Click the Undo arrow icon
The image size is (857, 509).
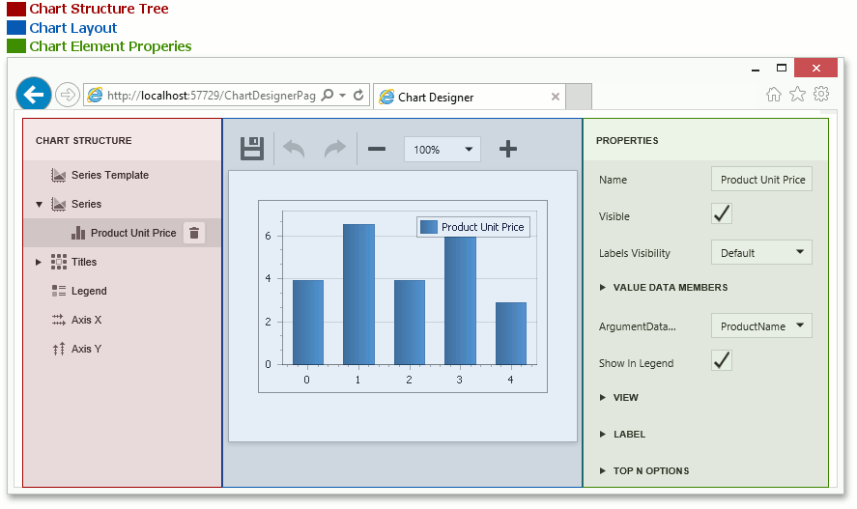(294, 149)
